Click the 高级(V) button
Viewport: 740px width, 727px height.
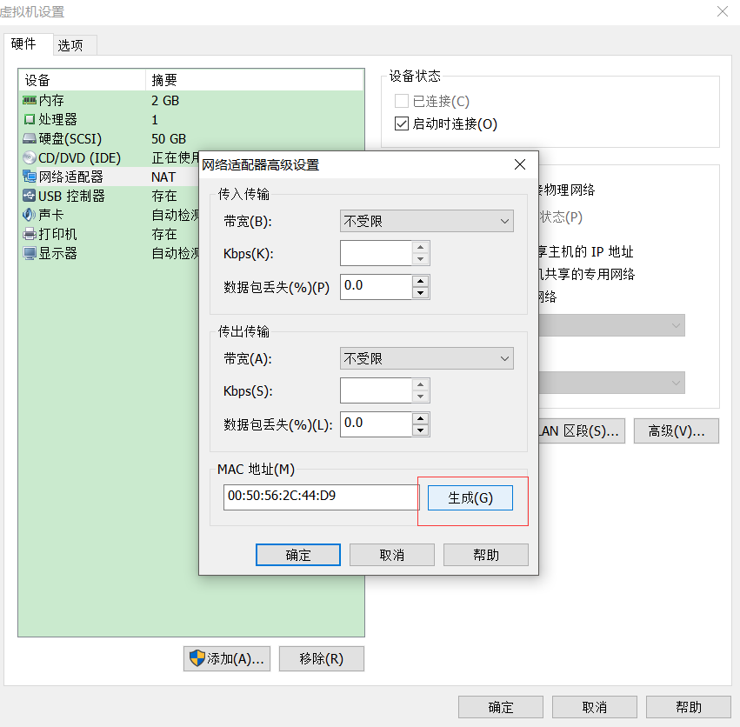tap(677, 430)
